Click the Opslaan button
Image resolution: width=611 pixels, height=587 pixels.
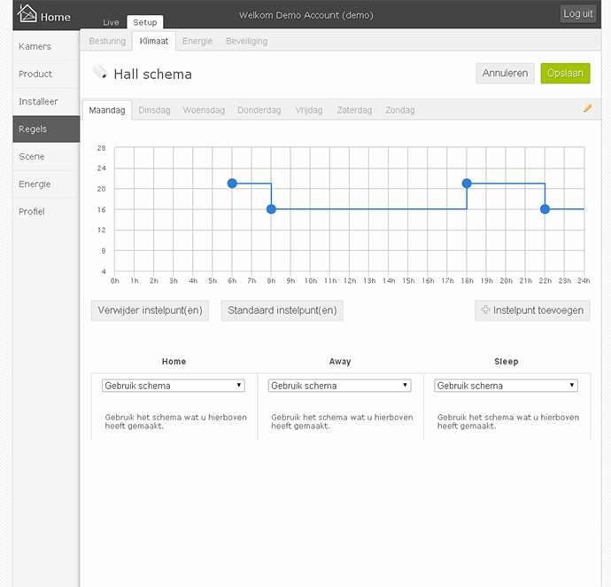pyautogui.click(x=565, y=74)
